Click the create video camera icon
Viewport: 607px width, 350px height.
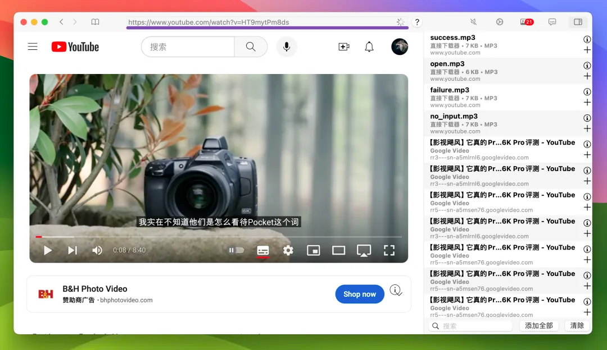click(x=344, y=47)
